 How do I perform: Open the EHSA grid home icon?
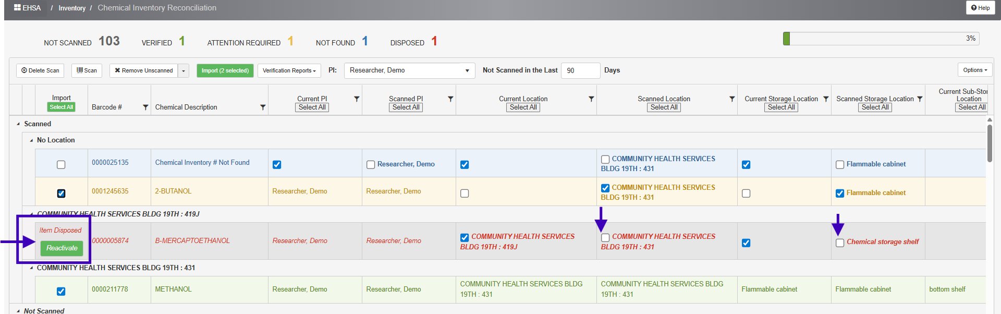(x=17, y=8)
